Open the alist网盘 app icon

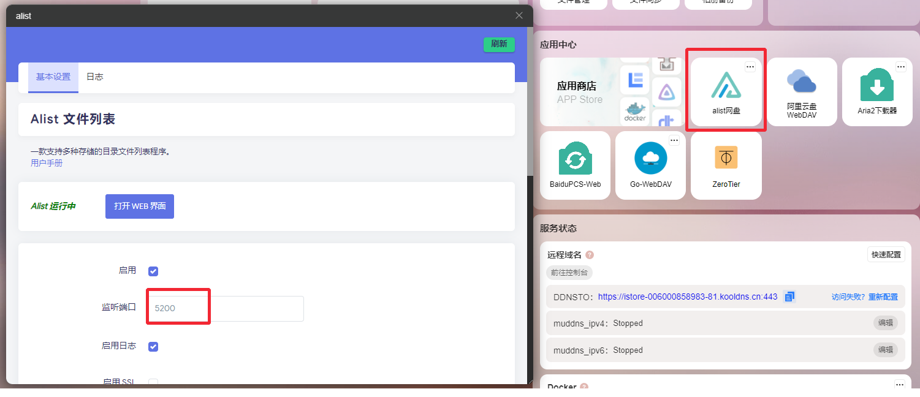pyautogui.click(x=726, y=91)
